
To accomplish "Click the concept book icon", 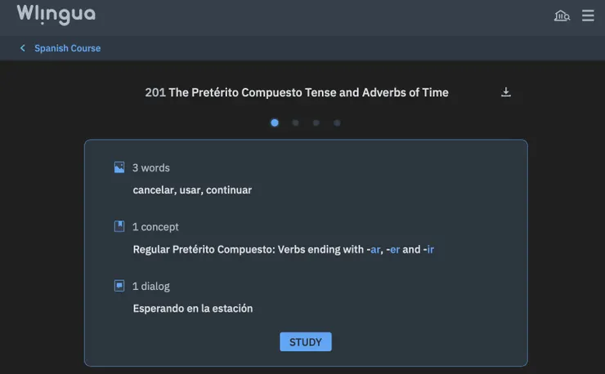I will coord(119,226).
